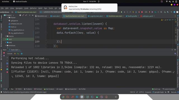Click the 2 spaces indent setting
The width and height of the screenshot is (179, 100).
(148, 92)
